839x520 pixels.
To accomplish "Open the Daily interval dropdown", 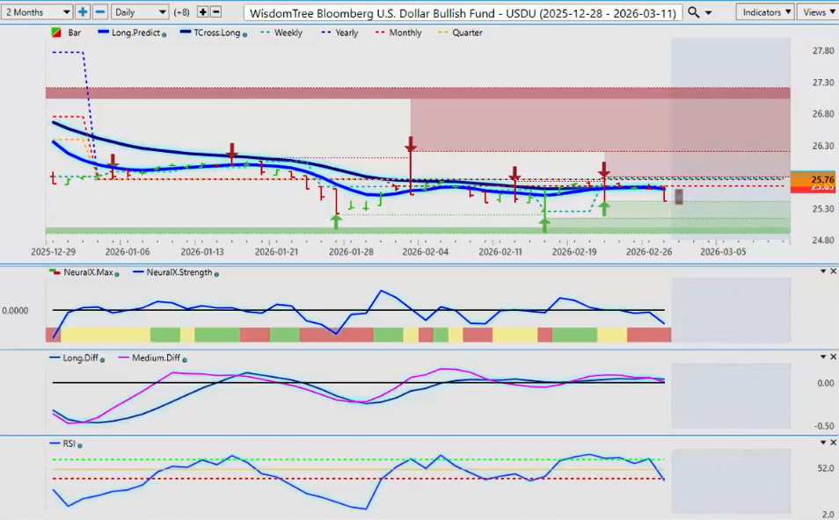I will click(x=140, y=12).
